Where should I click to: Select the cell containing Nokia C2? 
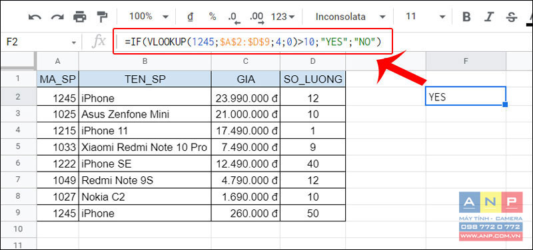click(145, 197)
